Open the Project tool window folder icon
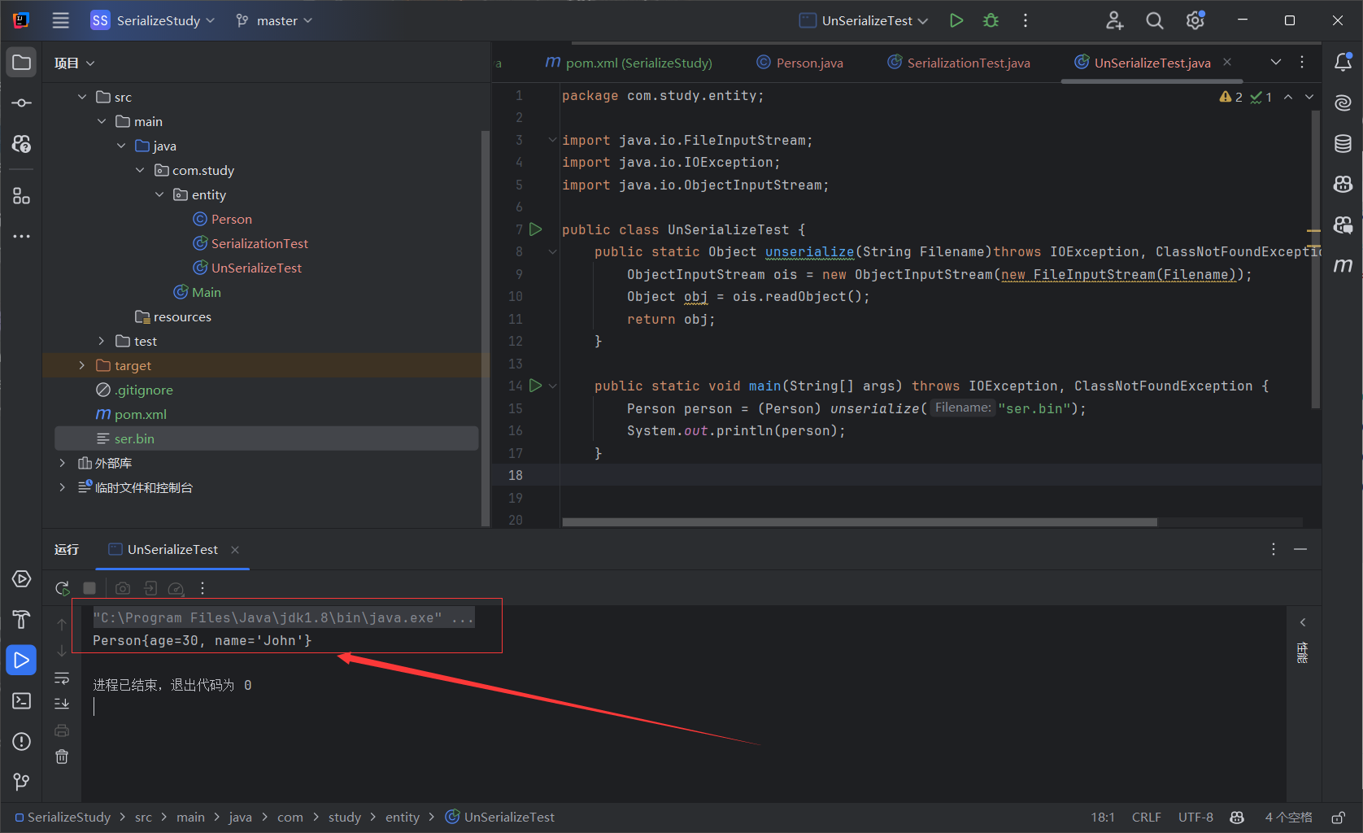This screenshot has width=1363, height=833. [x=22, y=63]
